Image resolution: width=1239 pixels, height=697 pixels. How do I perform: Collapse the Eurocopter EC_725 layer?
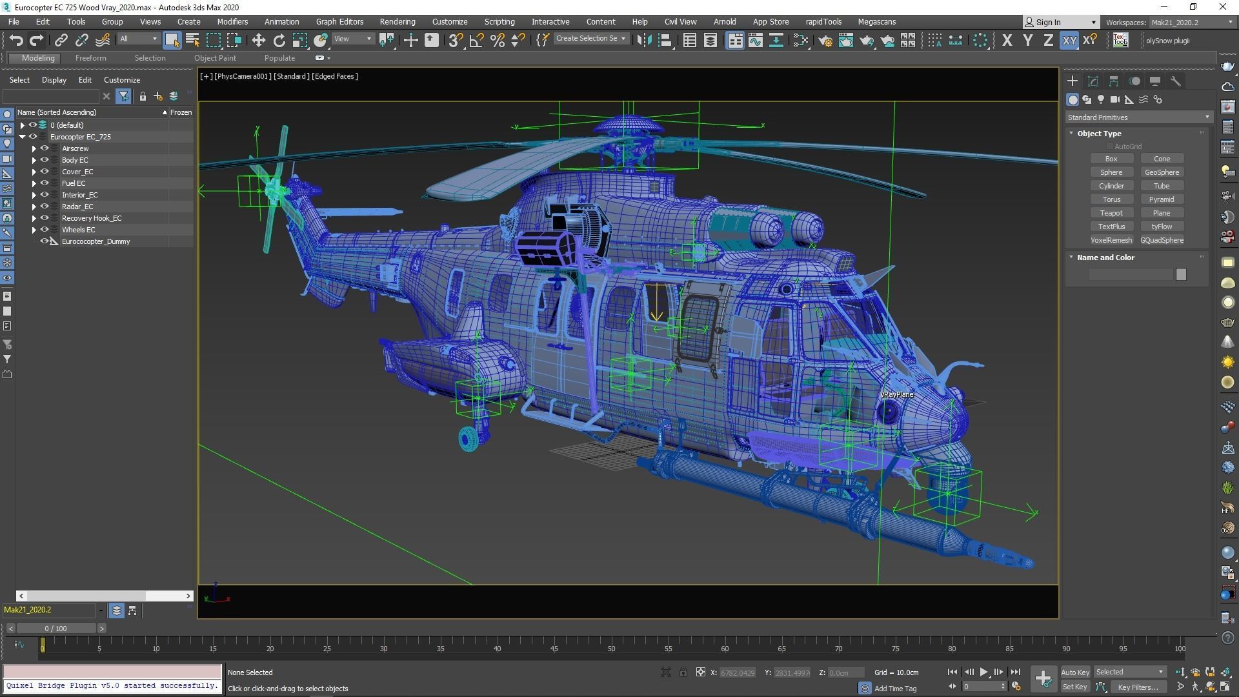pos(23,137)
